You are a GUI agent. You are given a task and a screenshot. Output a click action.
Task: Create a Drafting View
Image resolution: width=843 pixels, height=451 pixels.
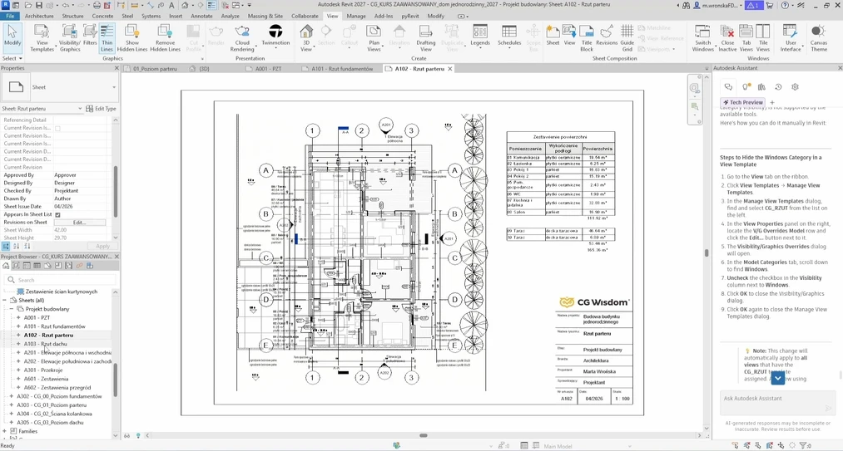tap(426, 37)
